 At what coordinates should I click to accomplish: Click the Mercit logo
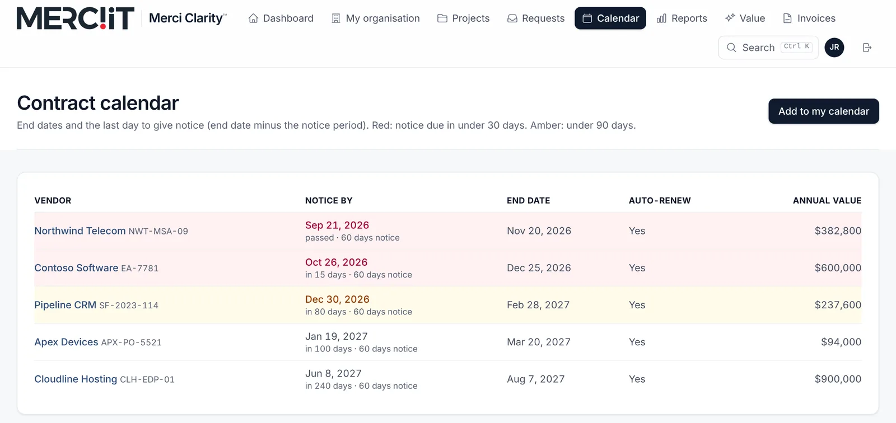76,18
